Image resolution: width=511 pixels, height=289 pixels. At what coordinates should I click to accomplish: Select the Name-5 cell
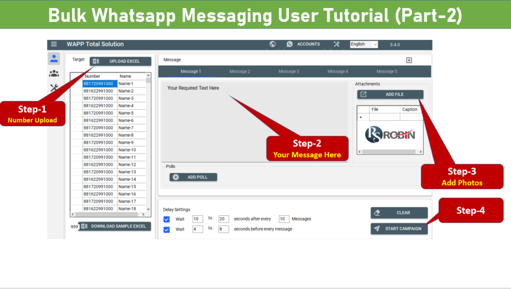pos(132,113)
